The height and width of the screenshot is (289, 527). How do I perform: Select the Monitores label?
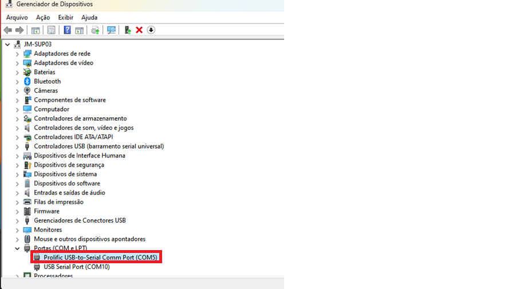[x=48, y=229]
